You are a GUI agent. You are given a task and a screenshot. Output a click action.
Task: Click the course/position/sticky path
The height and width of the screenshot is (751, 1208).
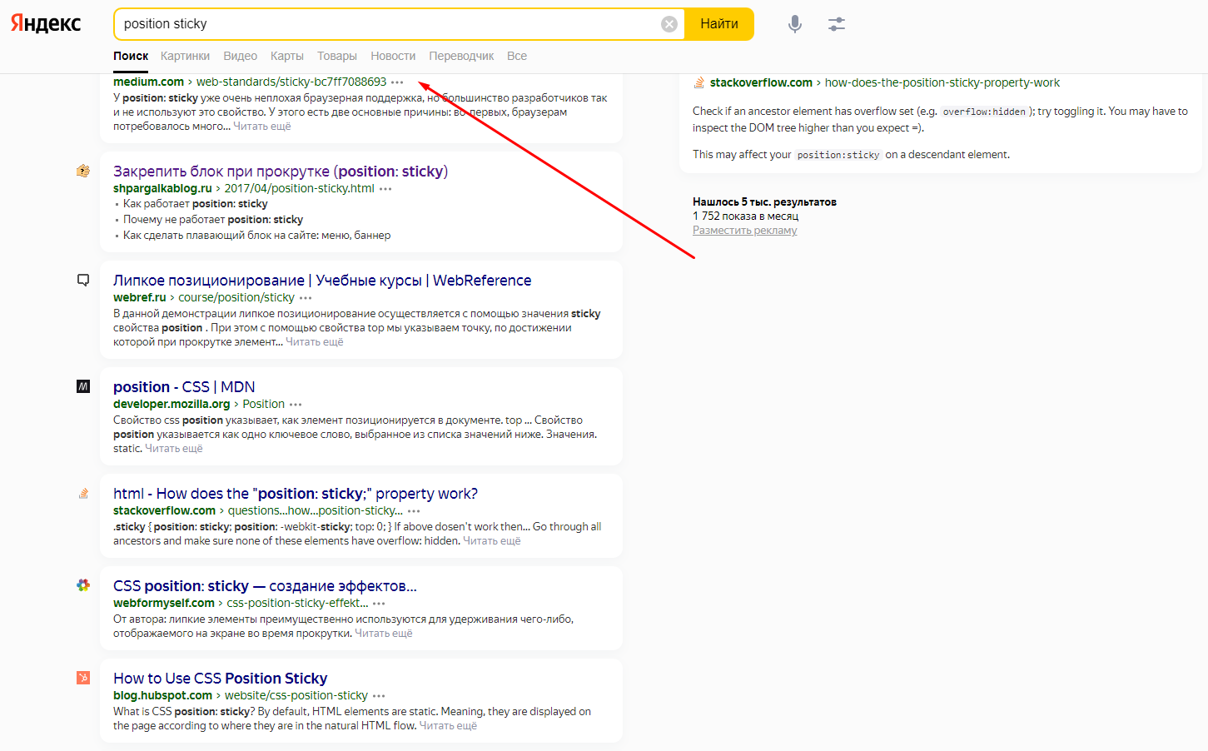[236, 297]
